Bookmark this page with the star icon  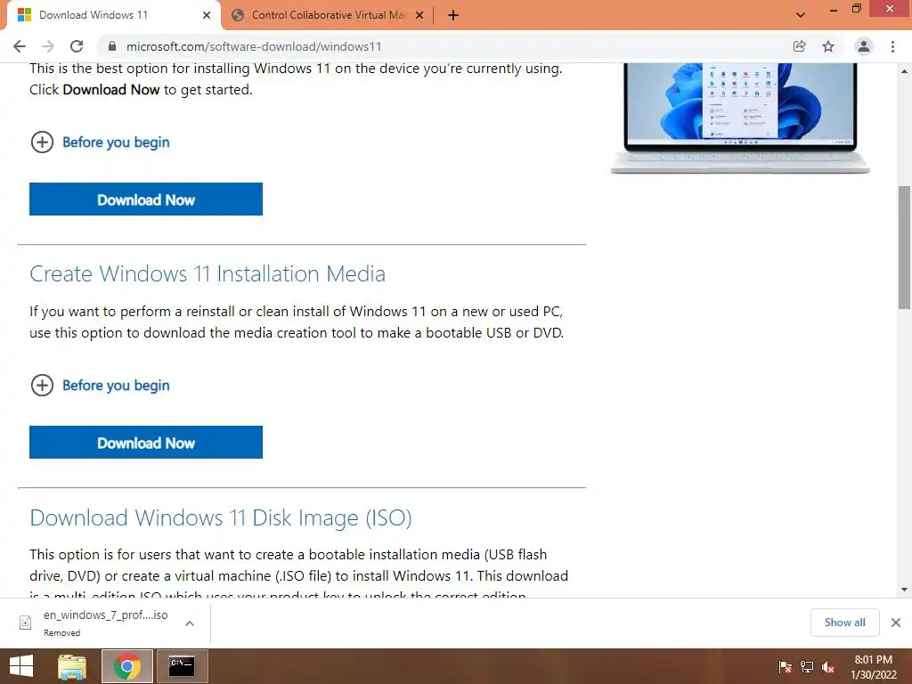[828, 46]
